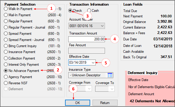Click into the Fee Amount field
The image size is (175, 107).
(x=87, y=51)
